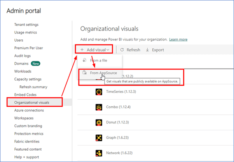Screen dimensions: 234x162
Task: Open Azure connections in the sidebar
Action: [29, 110]
